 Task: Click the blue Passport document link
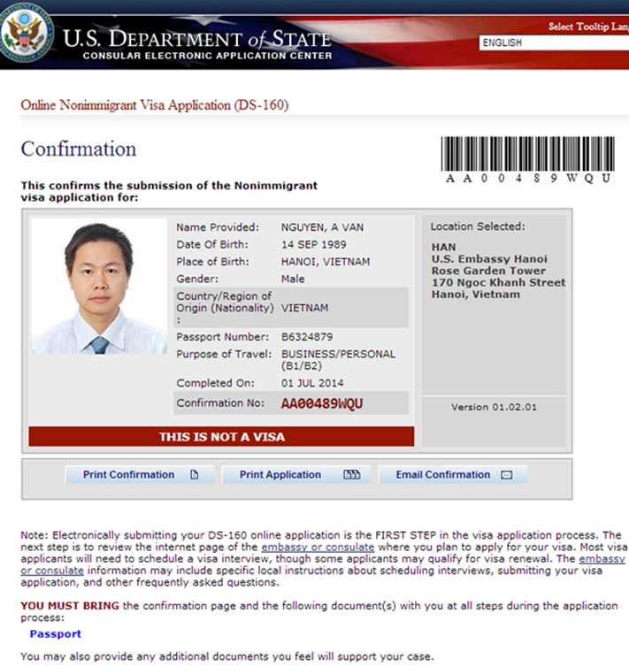click(x=55, y=633)
